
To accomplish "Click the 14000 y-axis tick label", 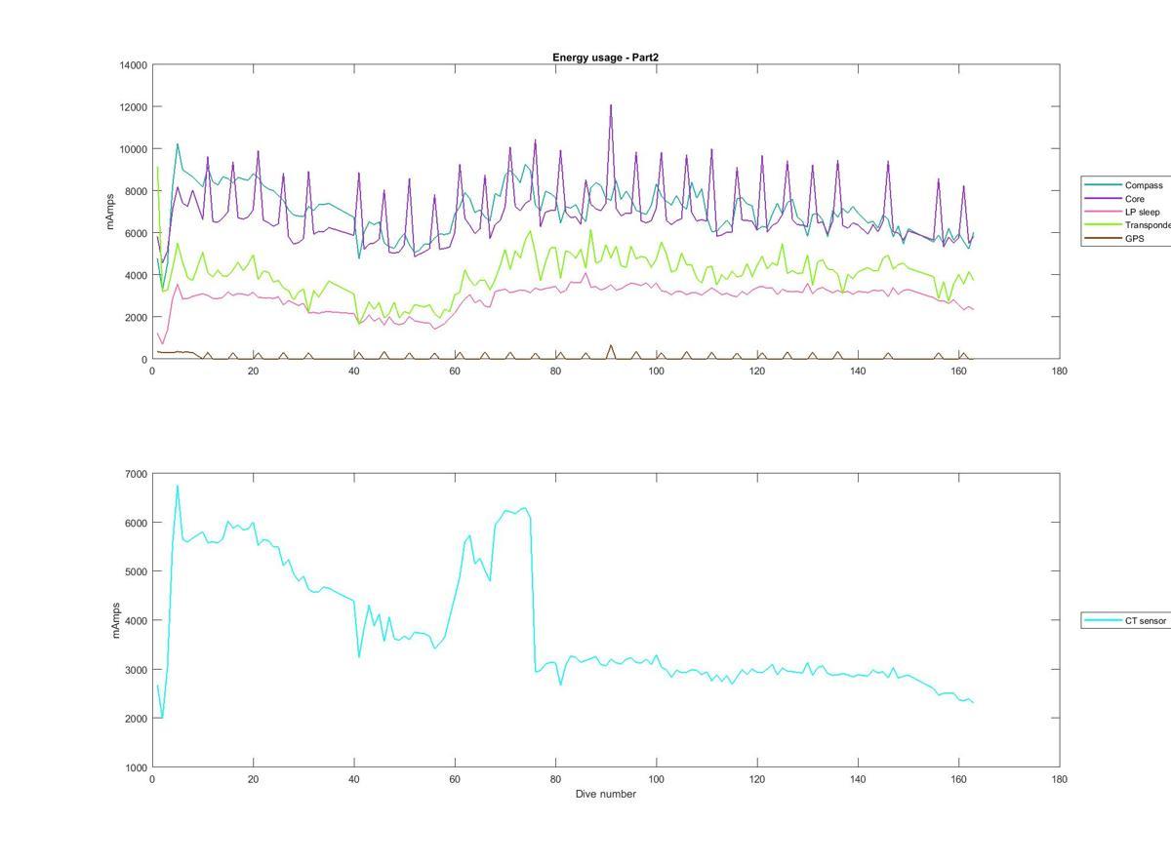I will tap(133, 65).
